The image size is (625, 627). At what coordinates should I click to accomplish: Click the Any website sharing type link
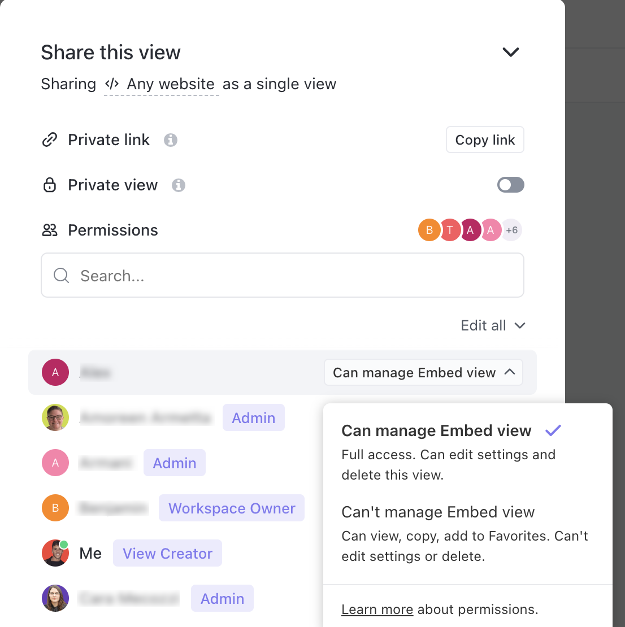[170, 84]
